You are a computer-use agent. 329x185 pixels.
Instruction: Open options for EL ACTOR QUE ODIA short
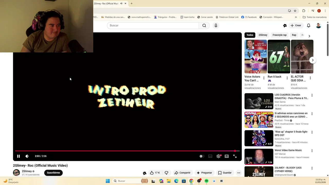[310, 78]
